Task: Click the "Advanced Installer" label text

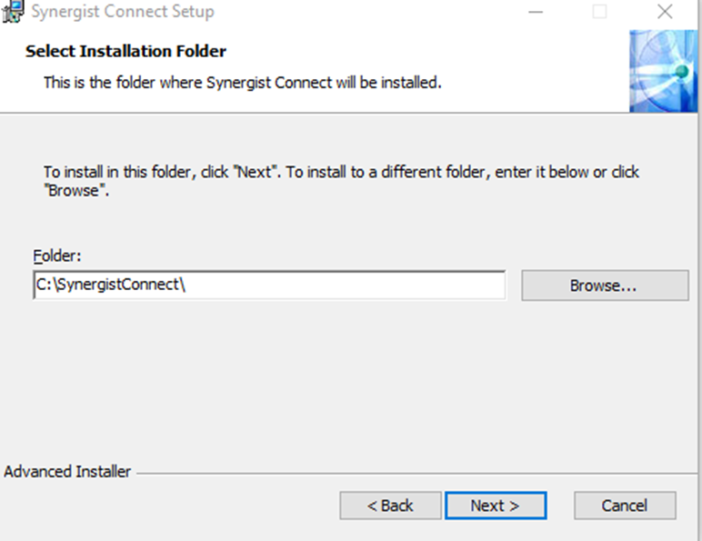Action: pyautogui.click(x=67, y=472)
